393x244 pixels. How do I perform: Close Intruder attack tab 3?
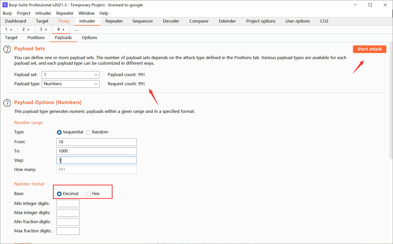tap(46, 30)
